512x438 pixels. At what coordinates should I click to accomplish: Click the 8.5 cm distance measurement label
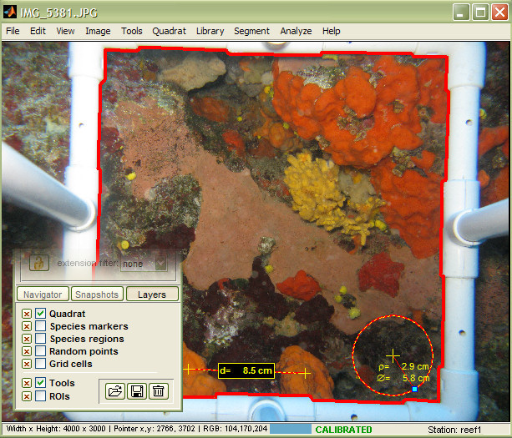pos(246,370)
